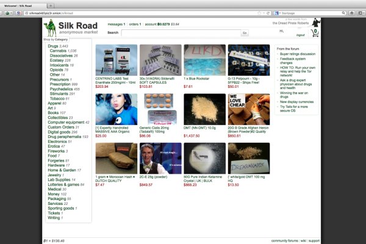Click the WE LOVE CHEAP listing thumbnail
Image resolution: width=366 pixels, height=244 pixels.
click(x=249, y=109)
